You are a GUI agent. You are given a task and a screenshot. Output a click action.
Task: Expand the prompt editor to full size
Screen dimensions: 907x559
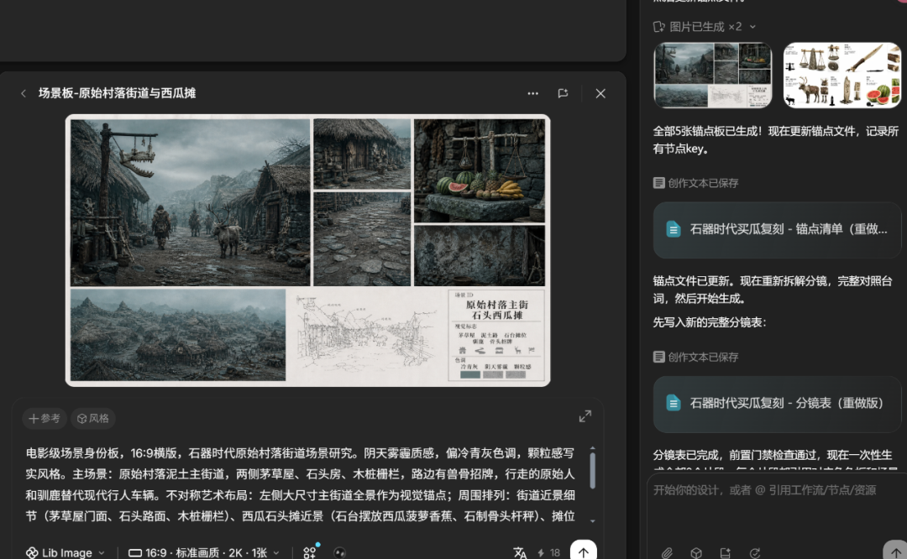[585, 416]
